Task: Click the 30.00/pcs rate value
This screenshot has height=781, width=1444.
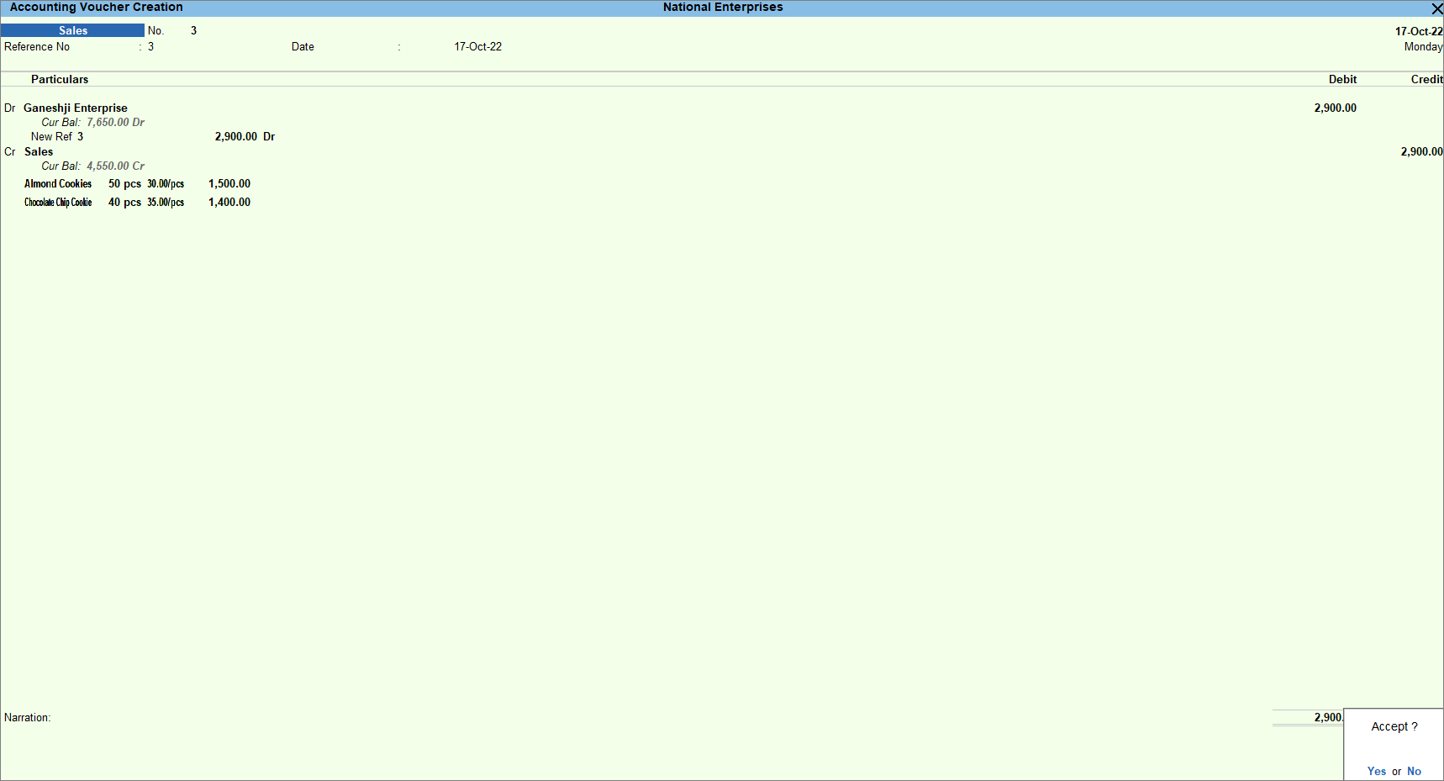Action: coord(166,183)
